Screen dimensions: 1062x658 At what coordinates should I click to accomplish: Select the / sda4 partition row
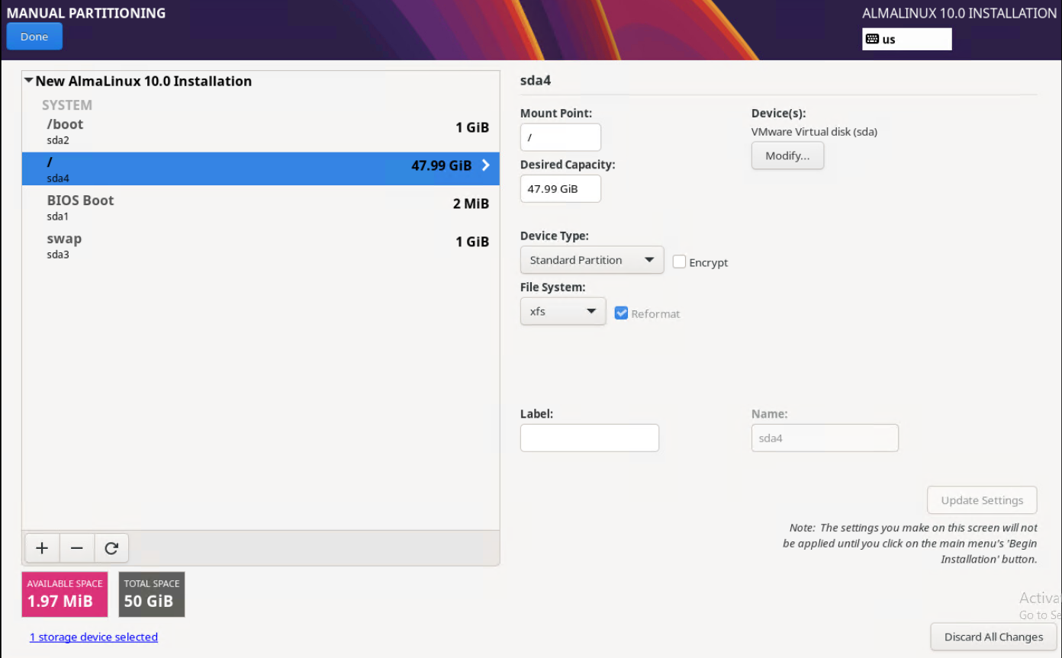(261, 169)
